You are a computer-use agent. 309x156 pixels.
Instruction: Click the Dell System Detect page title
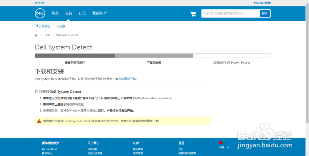pyautogui.click(x=63, y=47)
